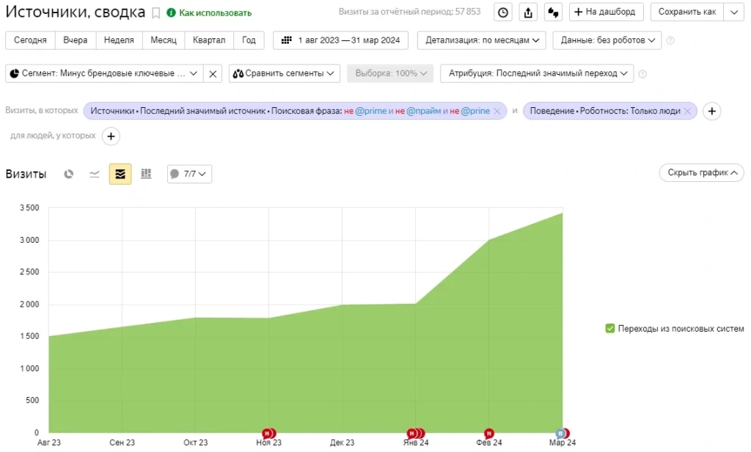Toggle the 'Переходы из поисковых систем' legend checkbox
This screenshot has width=751, height=452.
pos(609,328)
